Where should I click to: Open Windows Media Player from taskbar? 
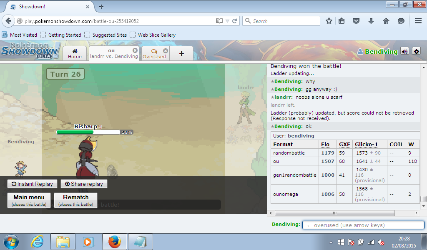88,242
